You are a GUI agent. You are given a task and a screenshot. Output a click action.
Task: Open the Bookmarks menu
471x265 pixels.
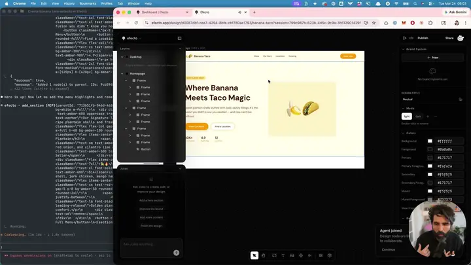pos(88,4)
